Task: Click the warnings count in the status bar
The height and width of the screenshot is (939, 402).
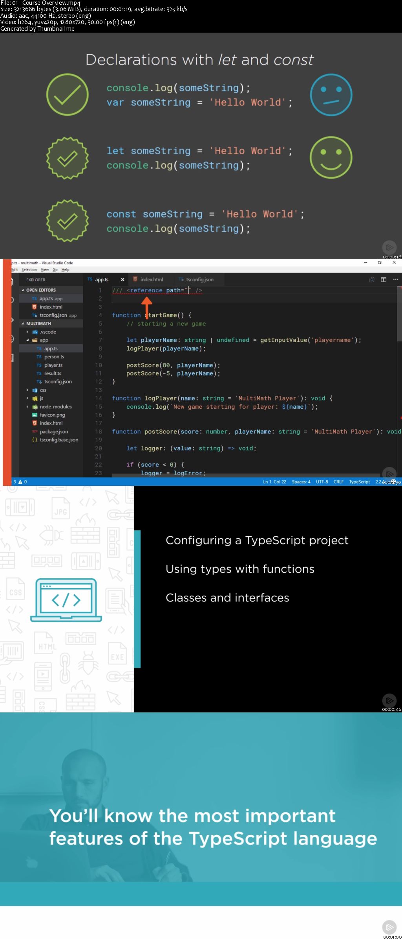Action: click(23, 482)
